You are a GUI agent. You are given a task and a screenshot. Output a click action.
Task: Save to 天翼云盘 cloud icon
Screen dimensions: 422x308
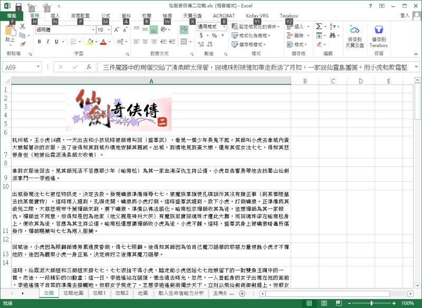coord(354,30)
